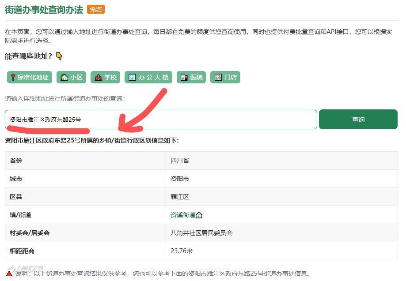Click the orange 免费 badge
Viewport: 406px width, 281px height.
click(x=95, y=9)
